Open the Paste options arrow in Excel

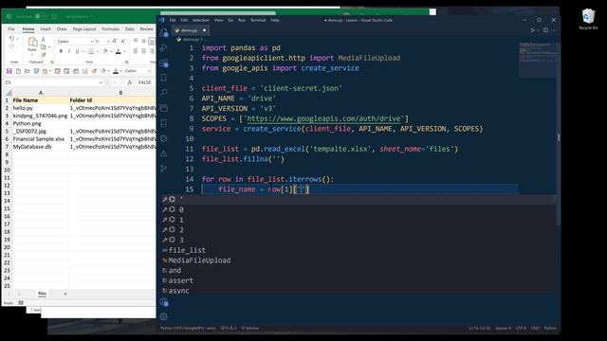[x=32, y=55]
